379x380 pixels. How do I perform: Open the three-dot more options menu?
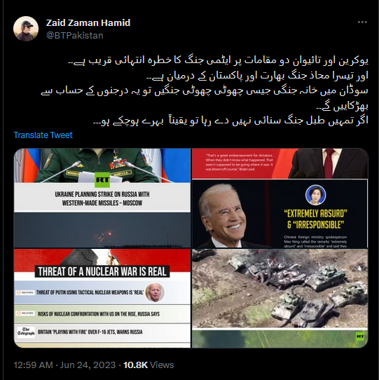point(362,22)
